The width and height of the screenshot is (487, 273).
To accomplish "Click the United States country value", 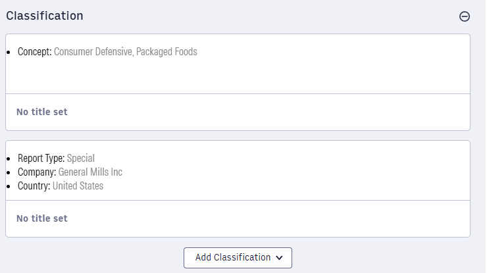I will click(x=78, y=186).
